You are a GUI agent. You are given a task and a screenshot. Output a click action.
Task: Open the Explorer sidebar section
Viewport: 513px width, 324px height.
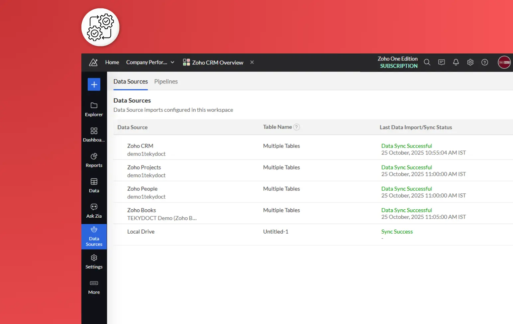pos(94,109)
